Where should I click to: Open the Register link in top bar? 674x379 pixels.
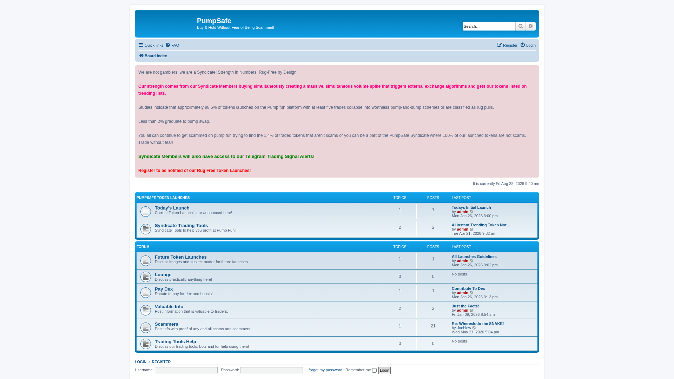tap(507, 45)
